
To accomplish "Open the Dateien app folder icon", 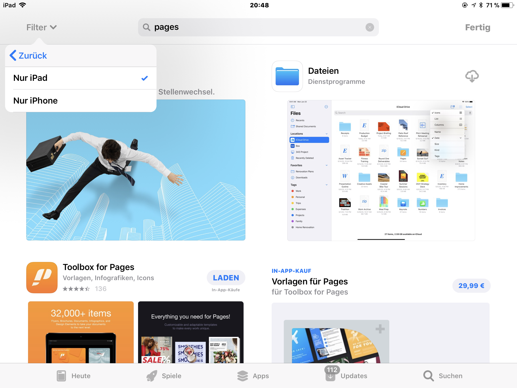I will tap(287, 76).
